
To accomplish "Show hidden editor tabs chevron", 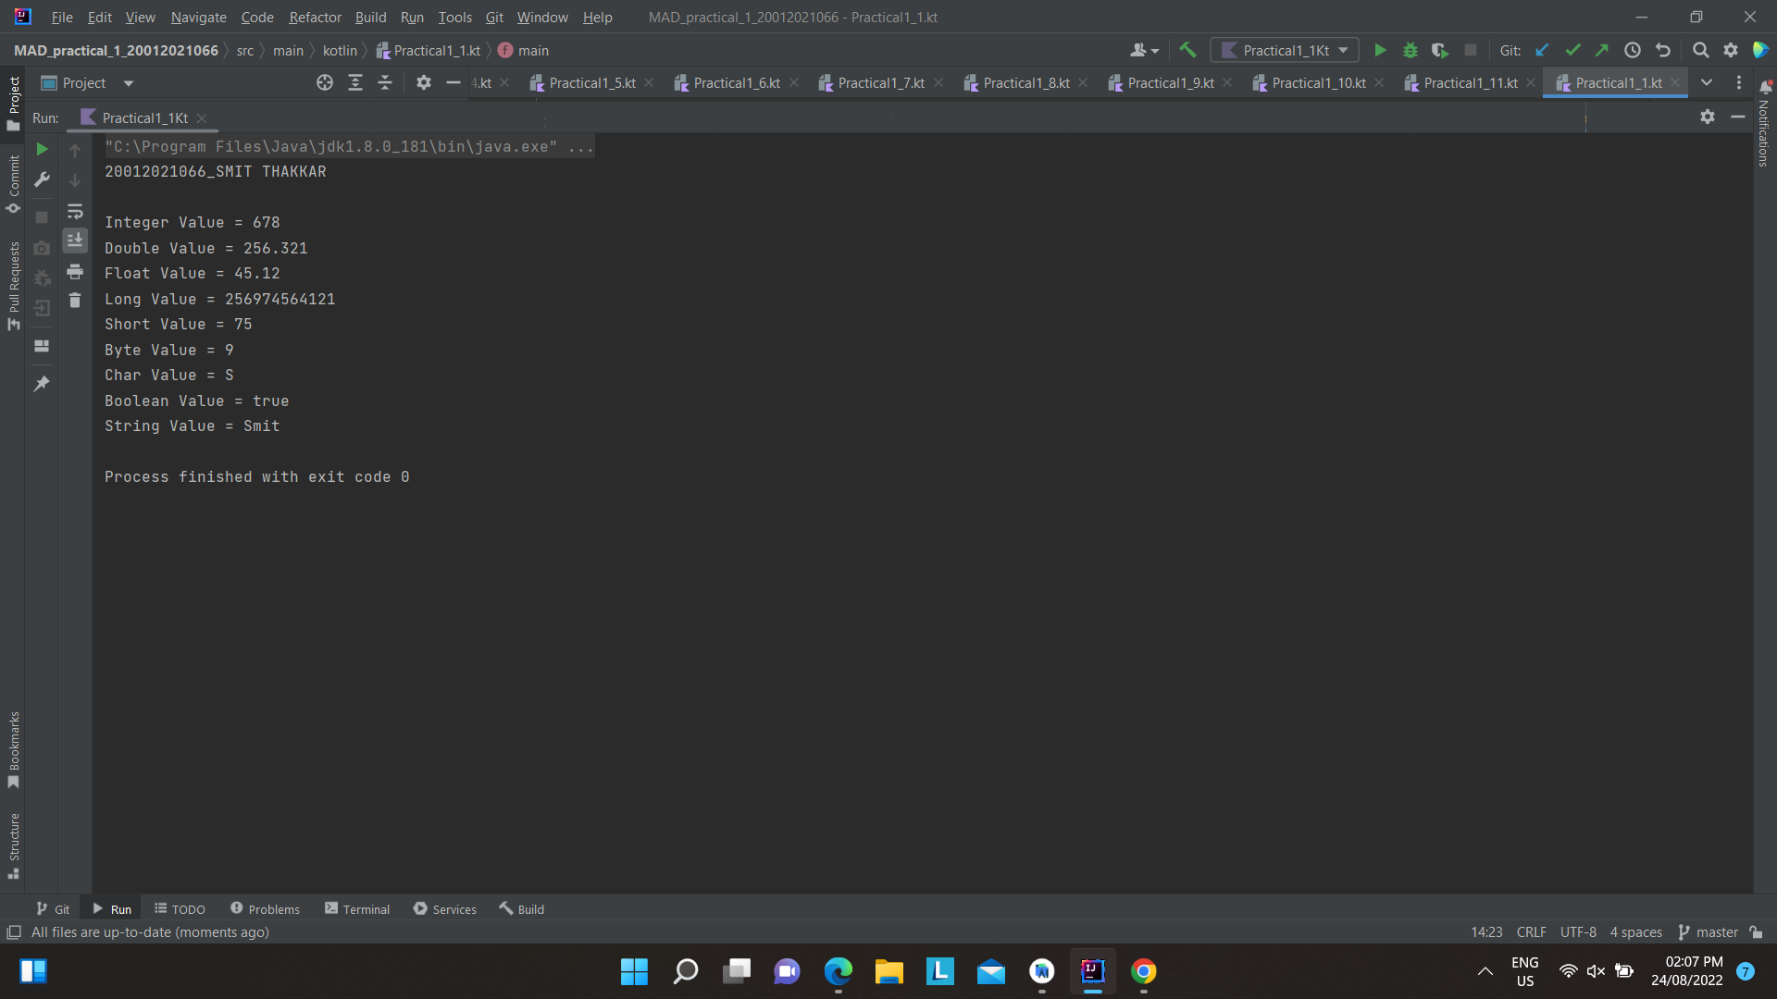I will click(x=1707, y=83).
